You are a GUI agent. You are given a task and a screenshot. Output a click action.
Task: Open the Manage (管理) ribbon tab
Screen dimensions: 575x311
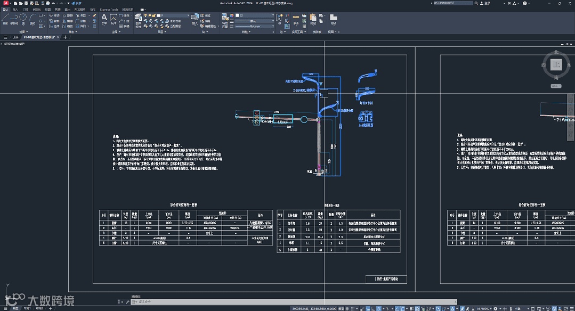[58, 10]
